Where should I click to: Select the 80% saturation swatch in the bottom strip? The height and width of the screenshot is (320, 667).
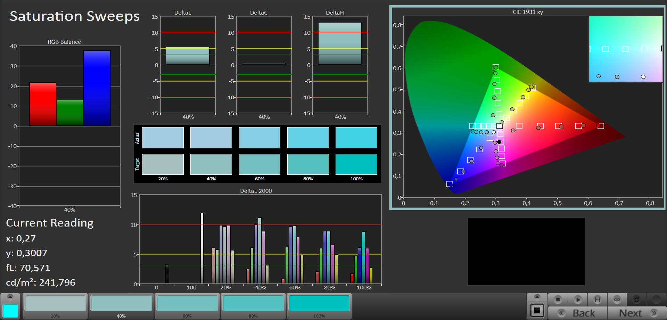coord(253,306)
